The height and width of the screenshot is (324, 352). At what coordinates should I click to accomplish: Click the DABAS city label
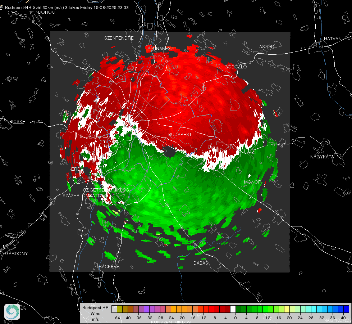201,263
